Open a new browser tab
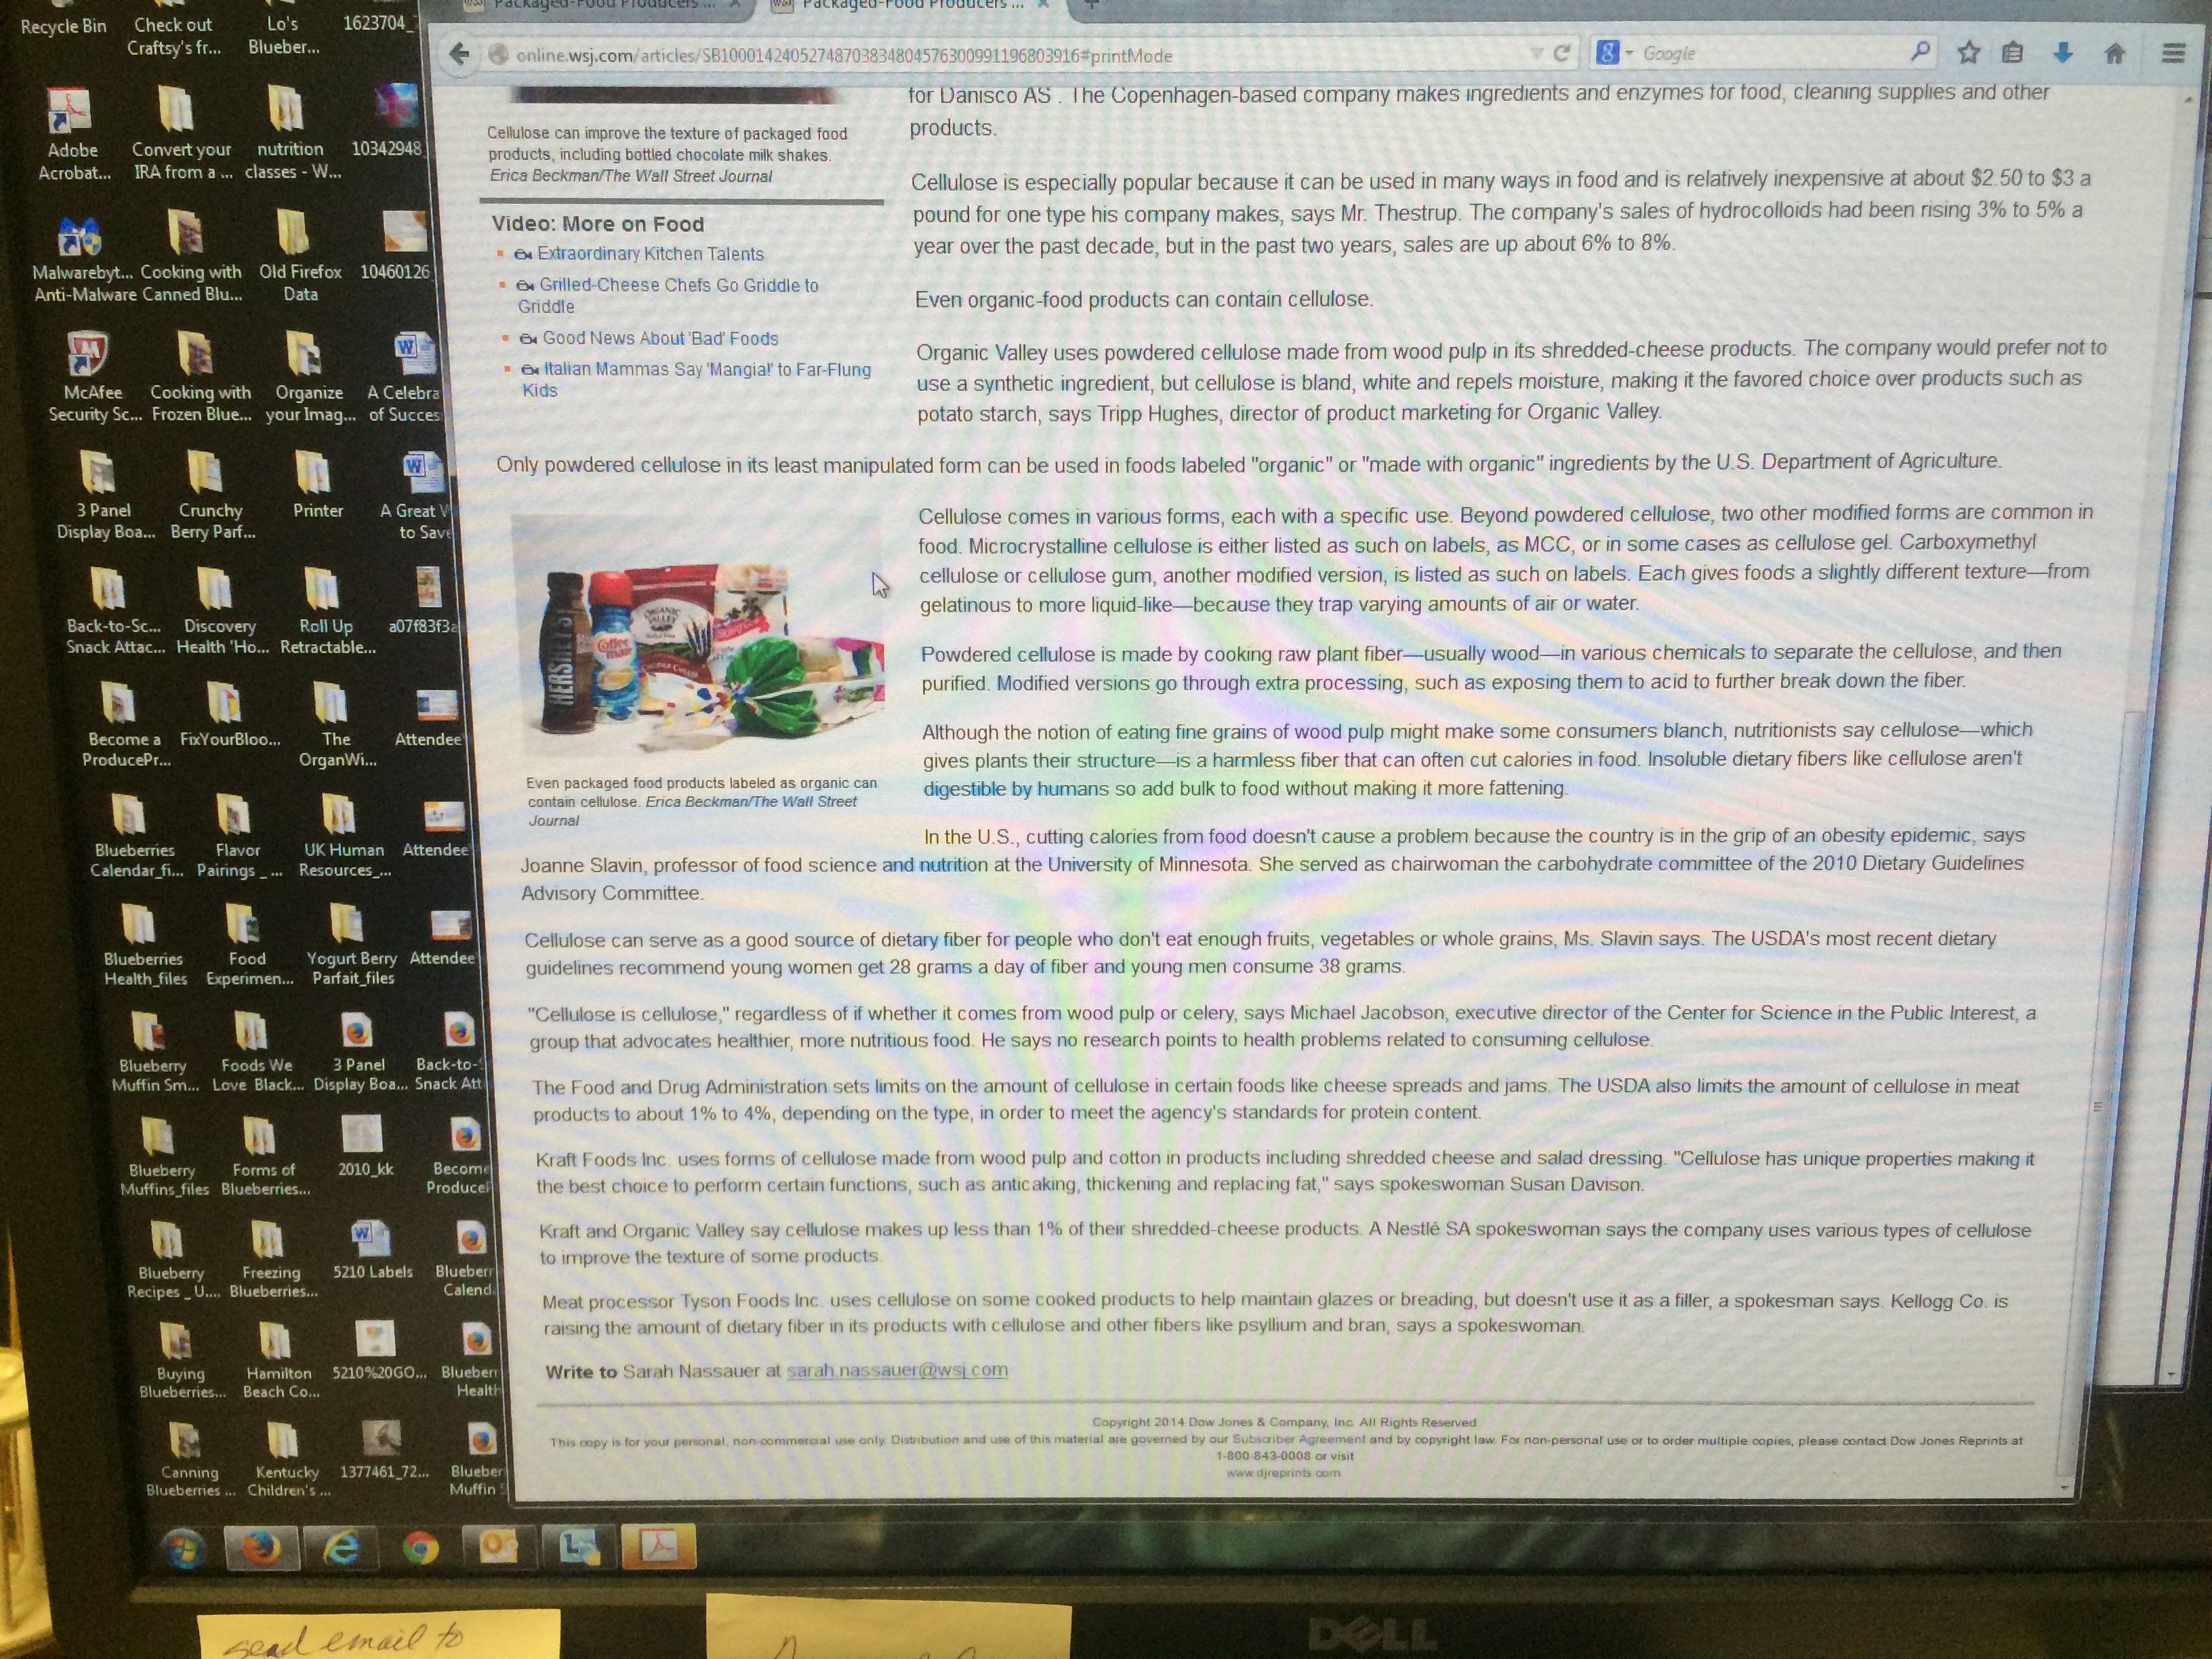Screen dimensions: 2212x1659 1091,5
